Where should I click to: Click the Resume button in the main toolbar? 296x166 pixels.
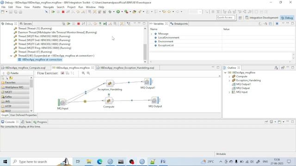click(x=53, y=12)
